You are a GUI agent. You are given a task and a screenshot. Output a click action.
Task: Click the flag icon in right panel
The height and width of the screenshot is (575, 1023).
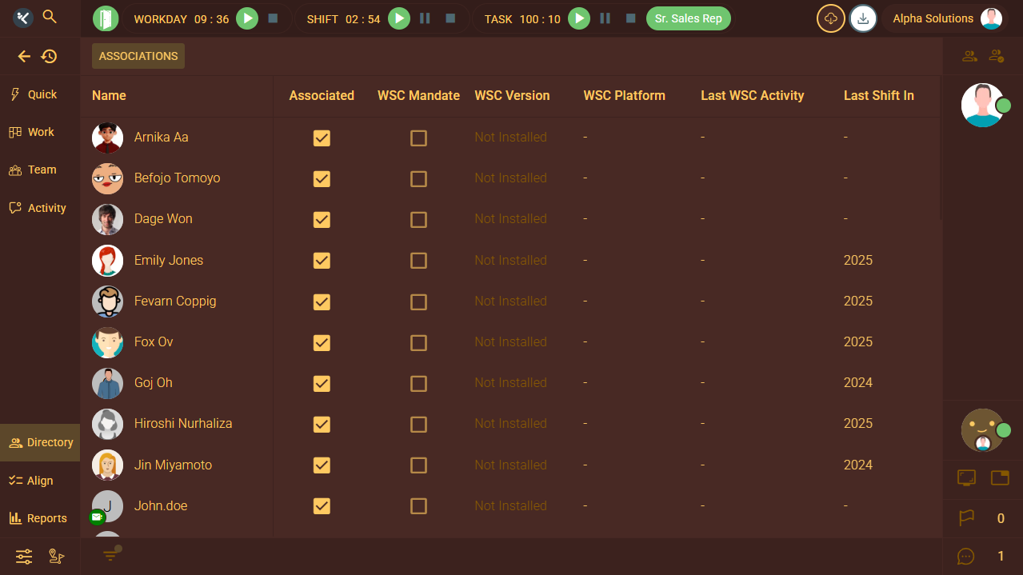[966, 518]
